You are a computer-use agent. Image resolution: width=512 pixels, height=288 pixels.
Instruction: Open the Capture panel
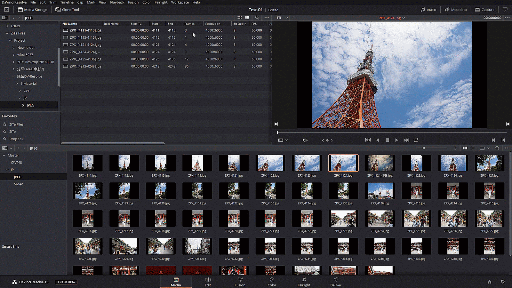click(484, 10)
